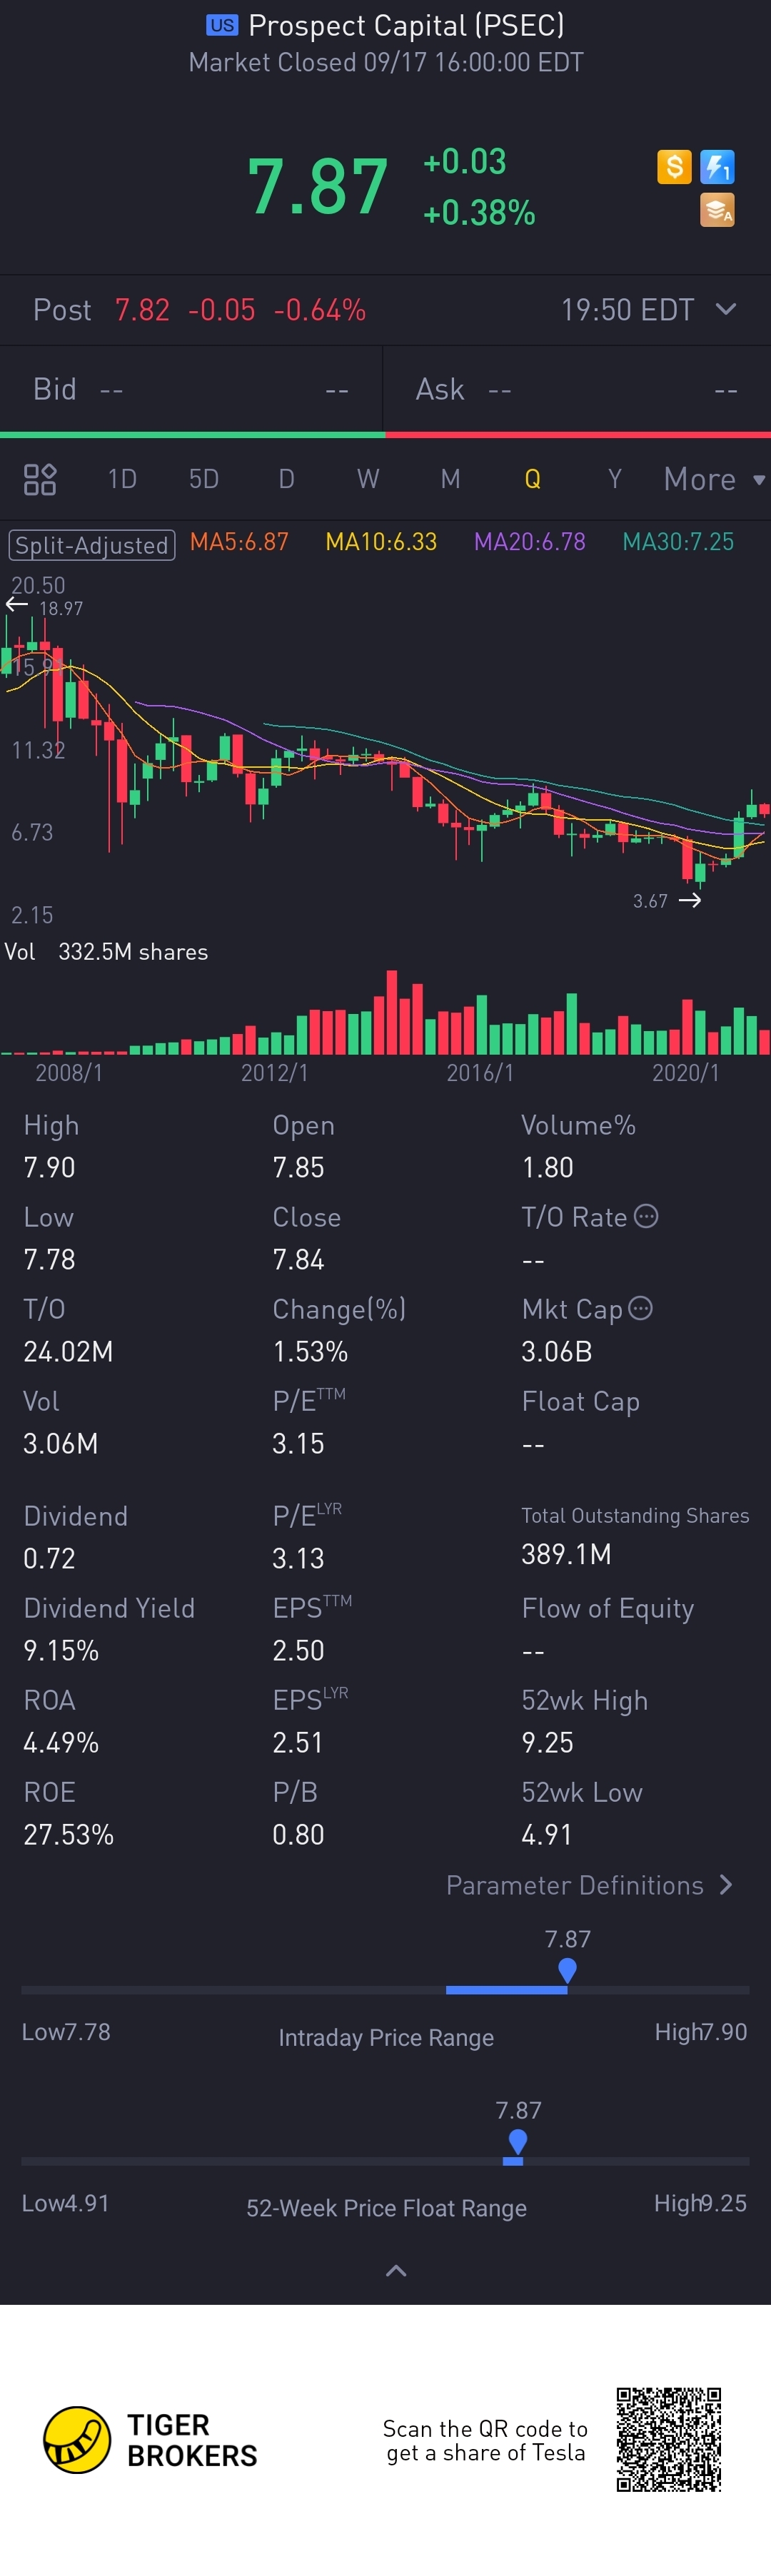Tap the 52-week range marker at 7.87
The height and width of the screenshot is (2576, 771).
point(517,2142)
